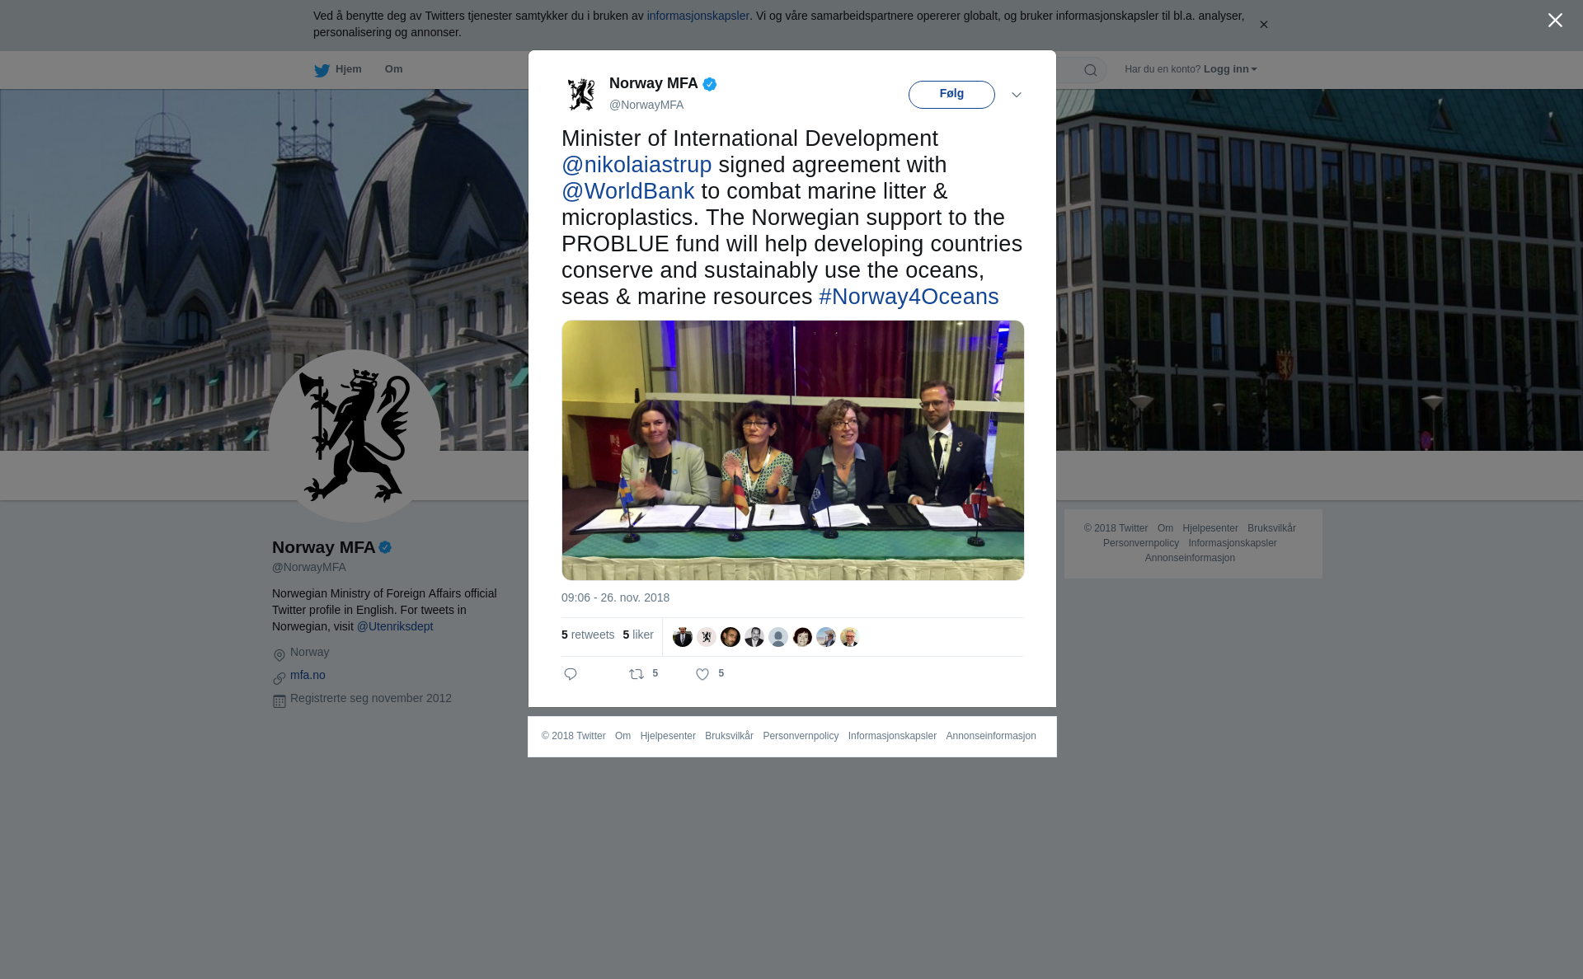Open the @nikolaiastrup mention
Screen dimensions: 1583x979
pos(636,165)
